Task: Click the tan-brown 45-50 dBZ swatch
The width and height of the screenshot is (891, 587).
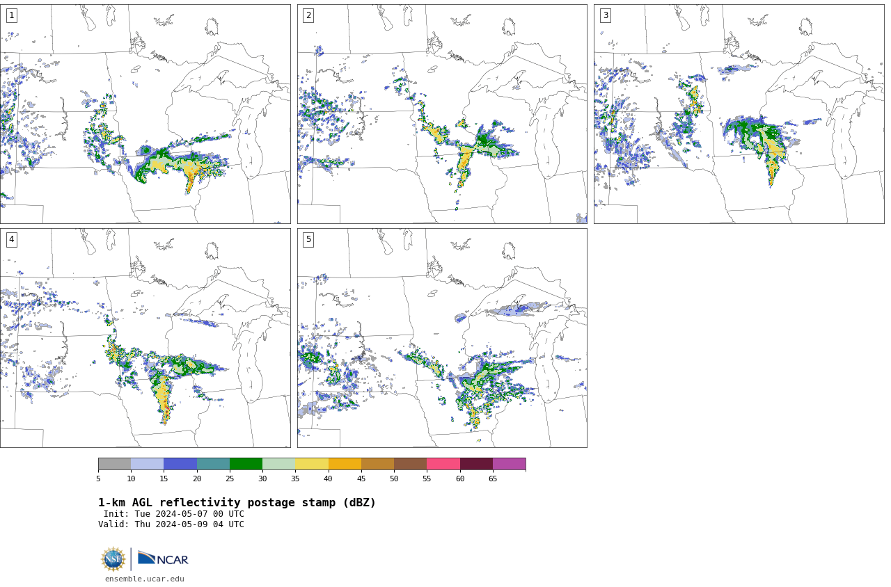Action: (377, 464)
